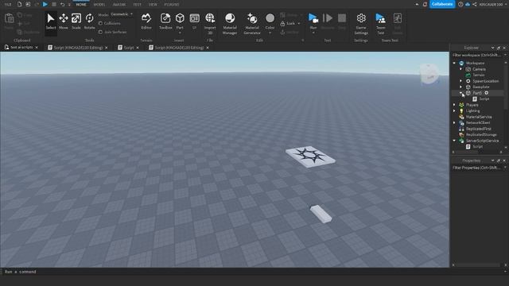
Task: Expand the SpawnLocation node
Action: tap(461, 81)
